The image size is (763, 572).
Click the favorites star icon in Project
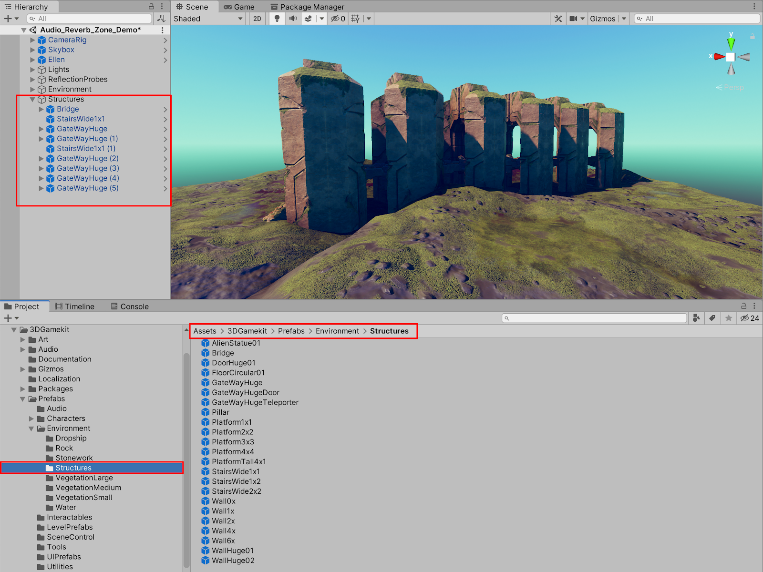728,318
